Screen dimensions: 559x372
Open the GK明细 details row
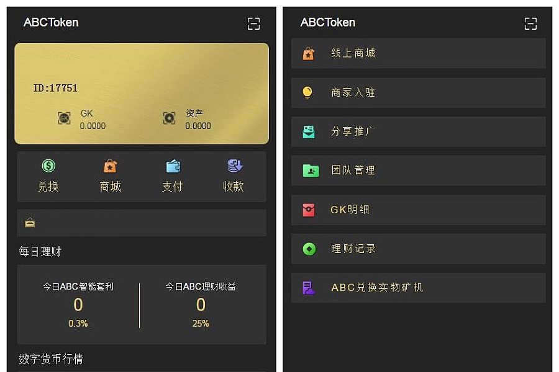click(418, 210)
